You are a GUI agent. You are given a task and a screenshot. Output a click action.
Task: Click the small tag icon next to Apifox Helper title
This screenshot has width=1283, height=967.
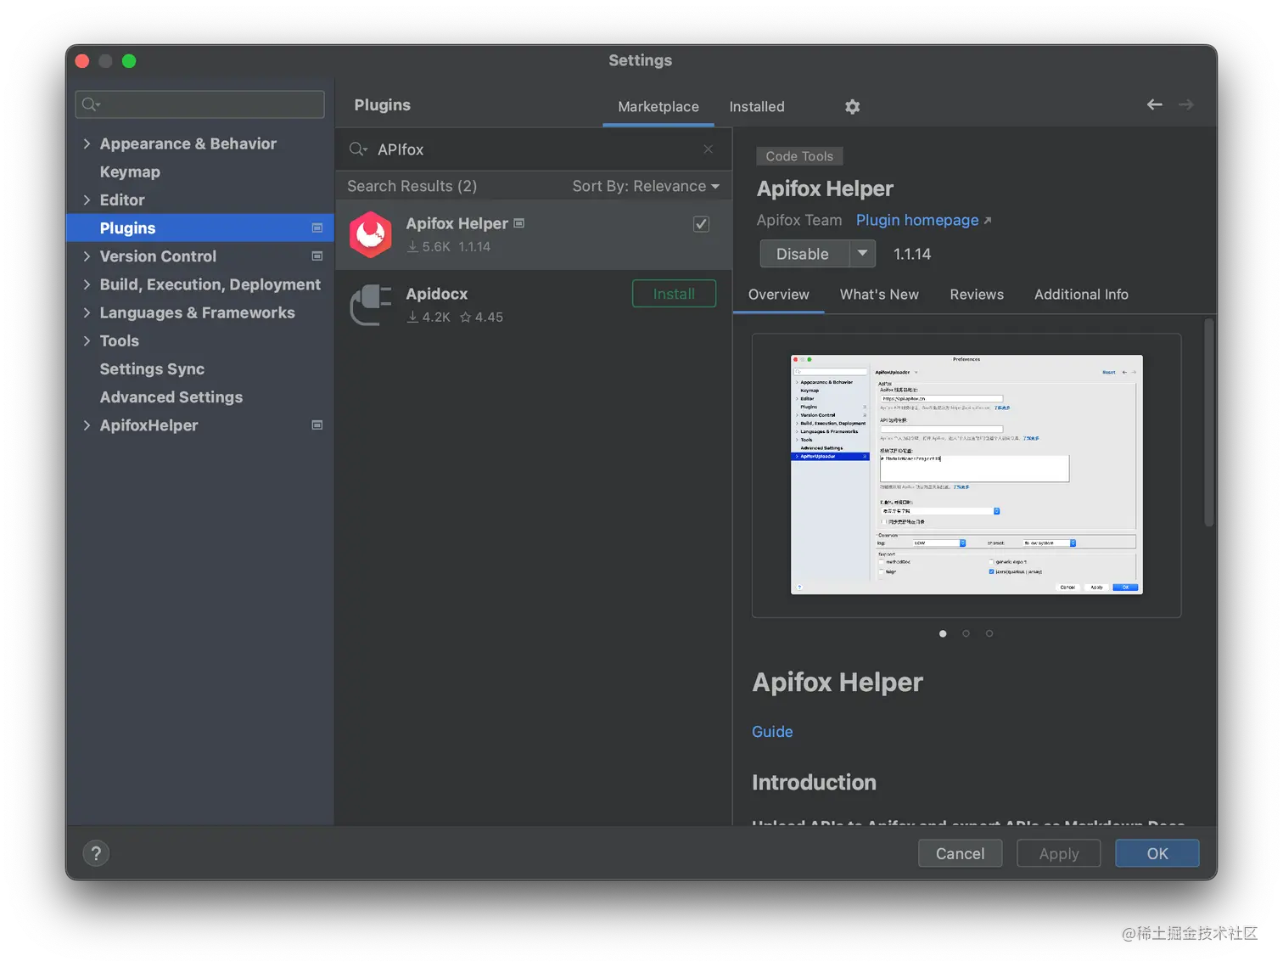click(x=519, y=223)
